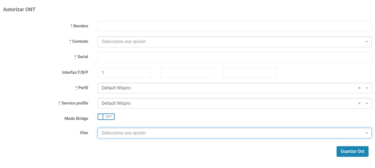Screen dimensions: 375x168
Task: Toggle the Modo Bridge switch on
Action: pos(106,117)
